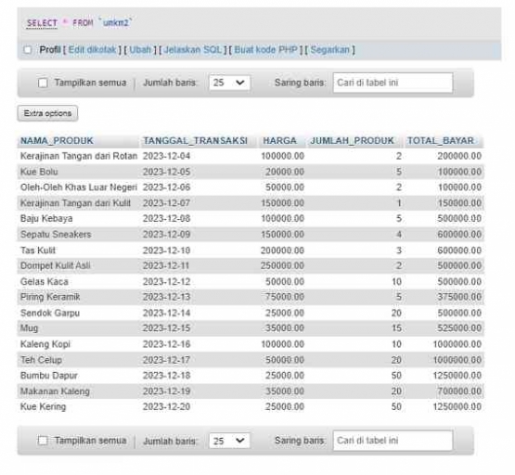Select Tas Kulit price 200000.00
The image size is (515, 475).
click(282, 250)
